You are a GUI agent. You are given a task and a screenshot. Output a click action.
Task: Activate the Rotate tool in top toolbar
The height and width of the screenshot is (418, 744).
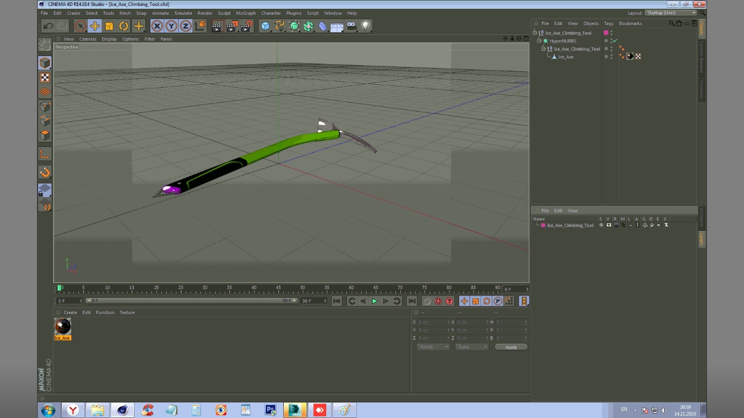pyautogui.click(x=124, y=26)
